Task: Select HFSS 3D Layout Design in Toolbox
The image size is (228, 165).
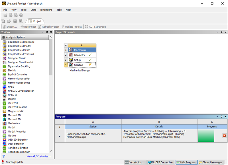Action: [x=21, y=91]
